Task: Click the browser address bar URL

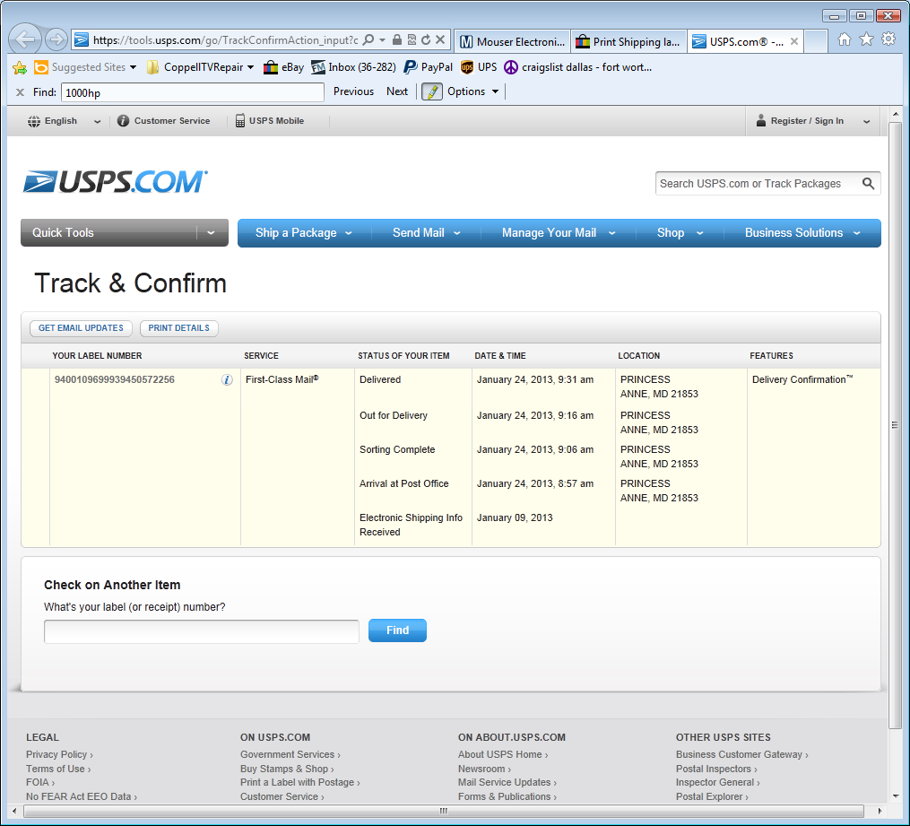Action: tap(225, 40)
